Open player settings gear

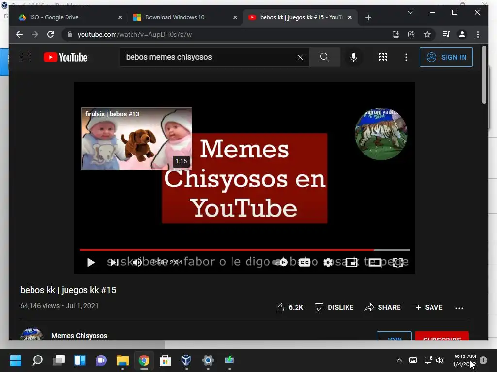(328, 263)
